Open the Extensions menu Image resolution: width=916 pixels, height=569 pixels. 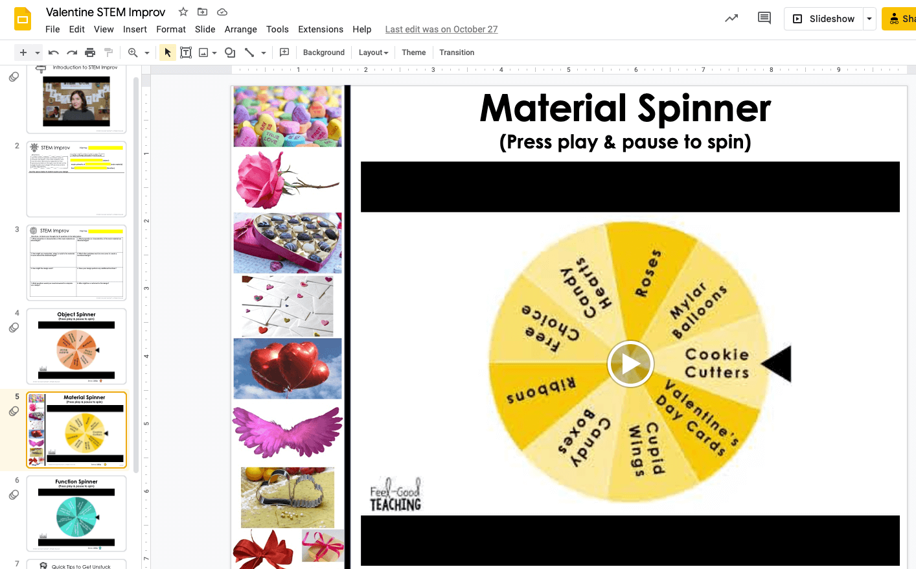point(321,29)
